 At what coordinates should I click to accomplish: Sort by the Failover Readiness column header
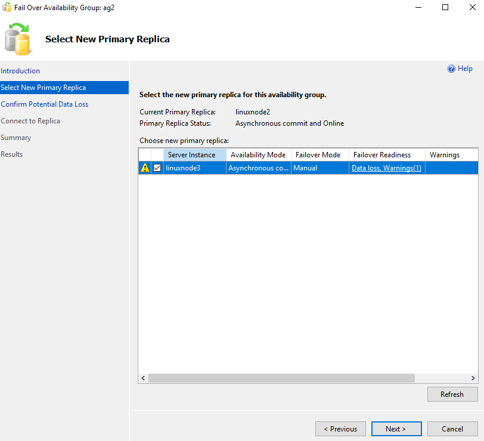click(x=387, y=155)
